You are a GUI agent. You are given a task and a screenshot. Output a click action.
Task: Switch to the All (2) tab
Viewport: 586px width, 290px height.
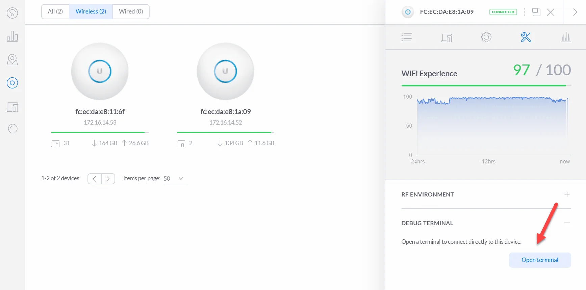point(55,11)
